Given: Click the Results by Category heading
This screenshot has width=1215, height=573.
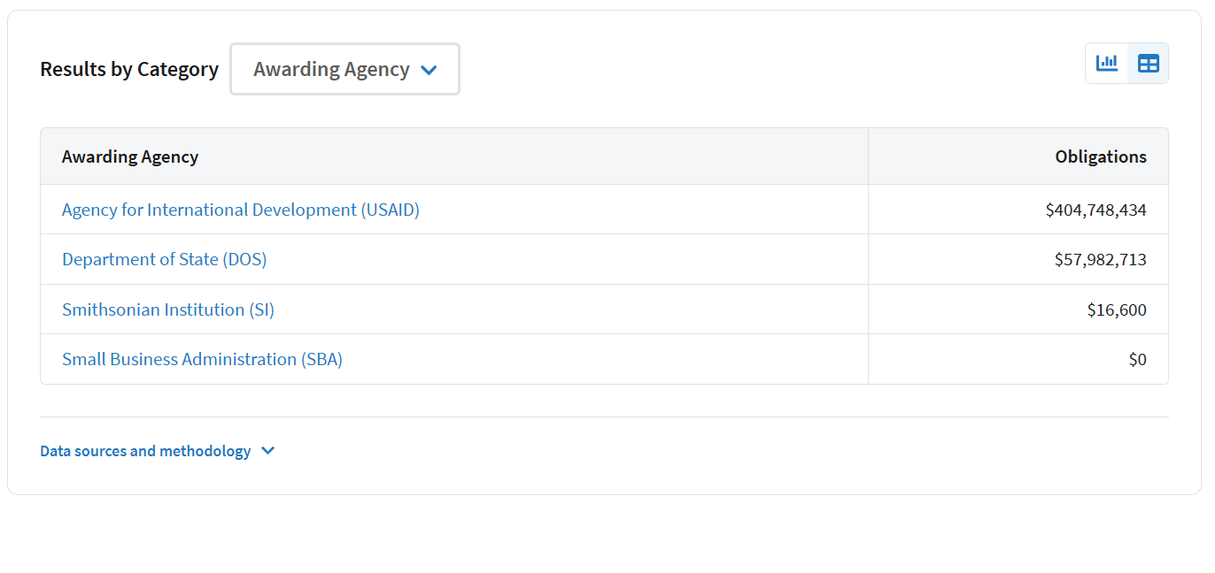Looking at the screenshot, I should point(129,69).
